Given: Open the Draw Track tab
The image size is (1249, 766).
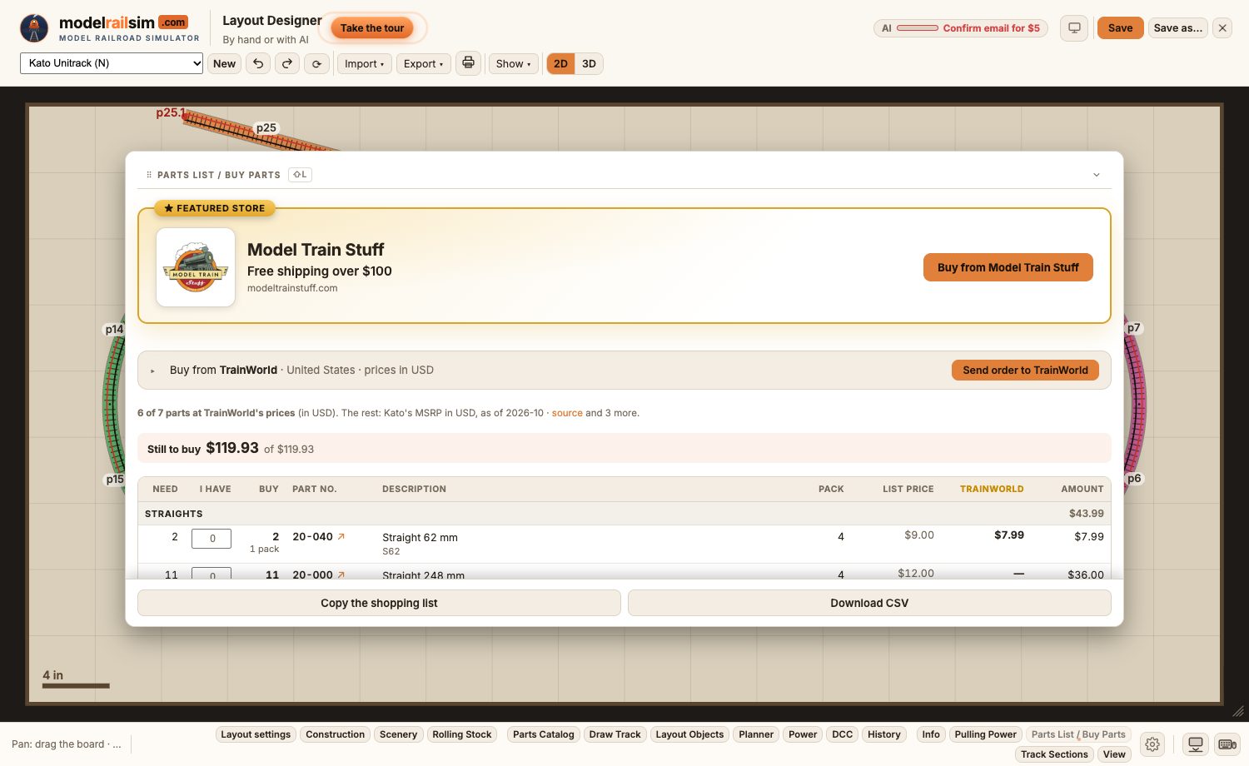Looking at the screenshot, I should coord(615,734).
